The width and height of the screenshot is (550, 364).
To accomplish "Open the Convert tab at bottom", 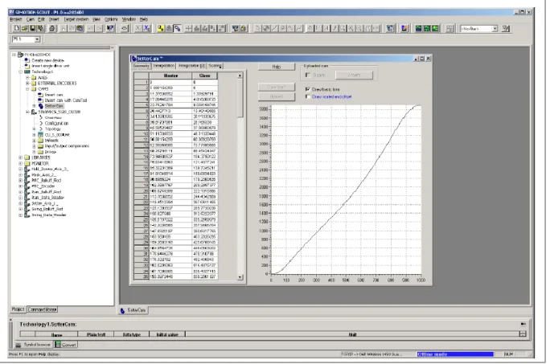I will 66,345.
